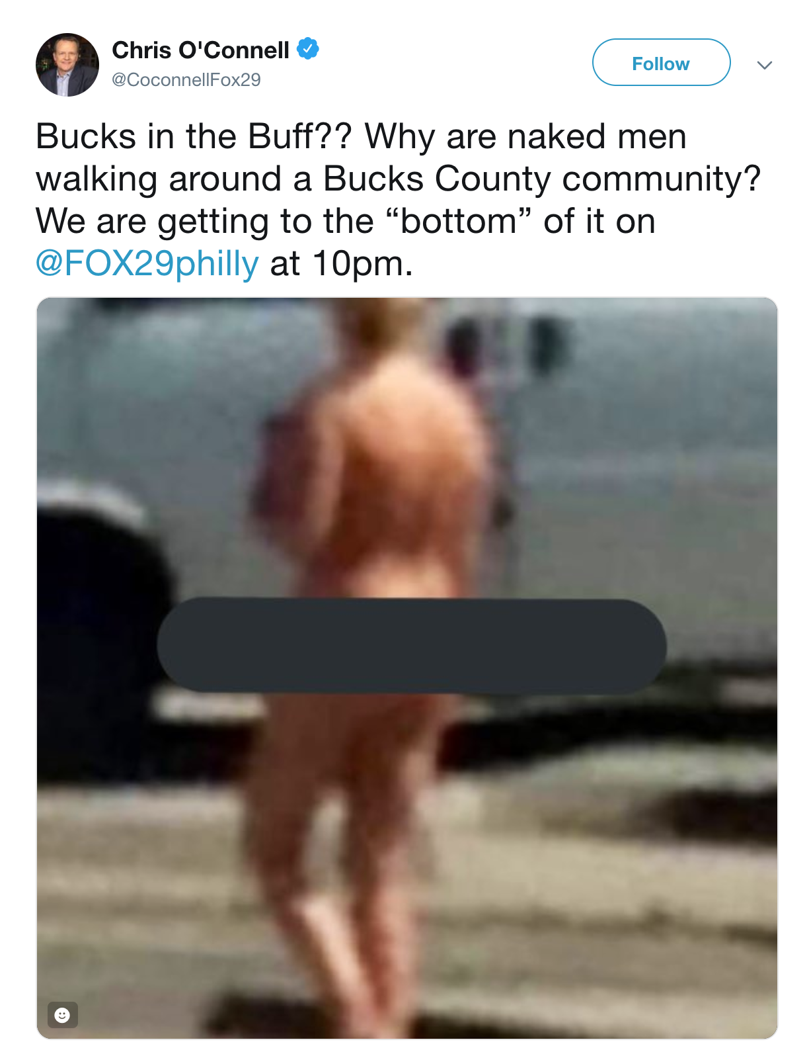Click the 'Bucks County community?' line
This screenshot has height=1052, width=809.
tap(542, 179)
